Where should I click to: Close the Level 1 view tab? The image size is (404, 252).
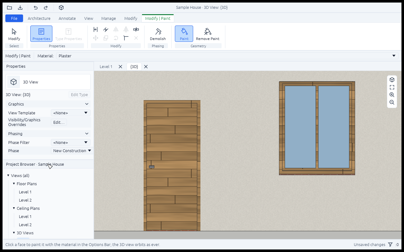pos(120,66)
